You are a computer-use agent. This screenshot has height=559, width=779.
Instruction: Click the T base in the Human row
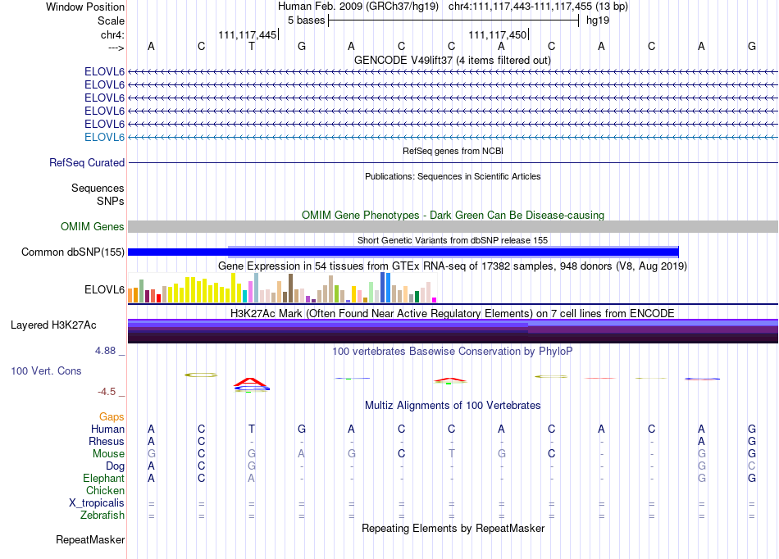tap(252, 429)
